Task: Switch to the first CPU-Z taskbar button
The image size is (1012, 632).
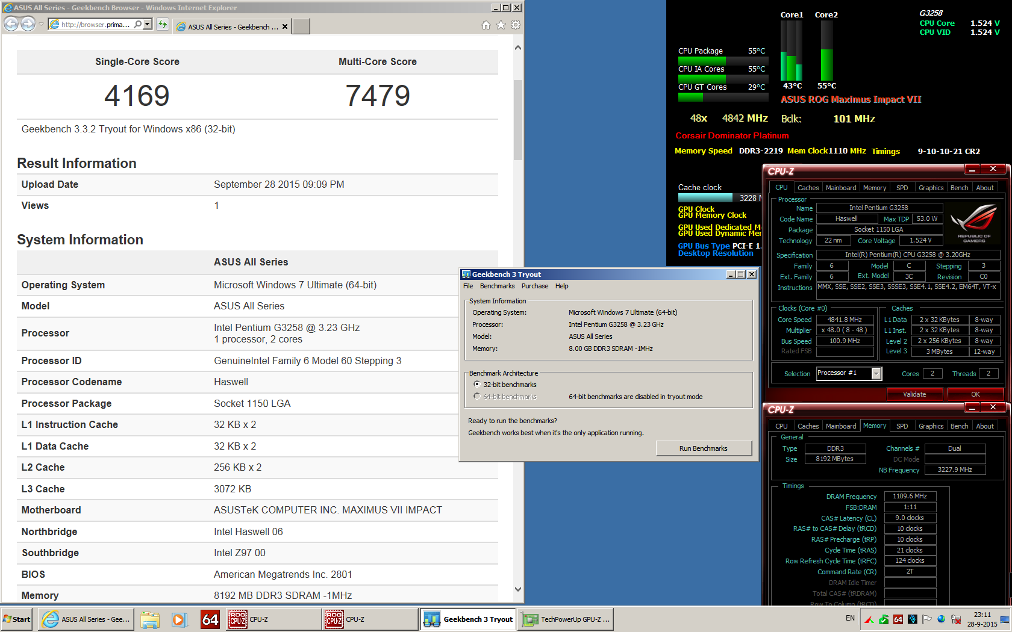Action: [x=273, y=619]
